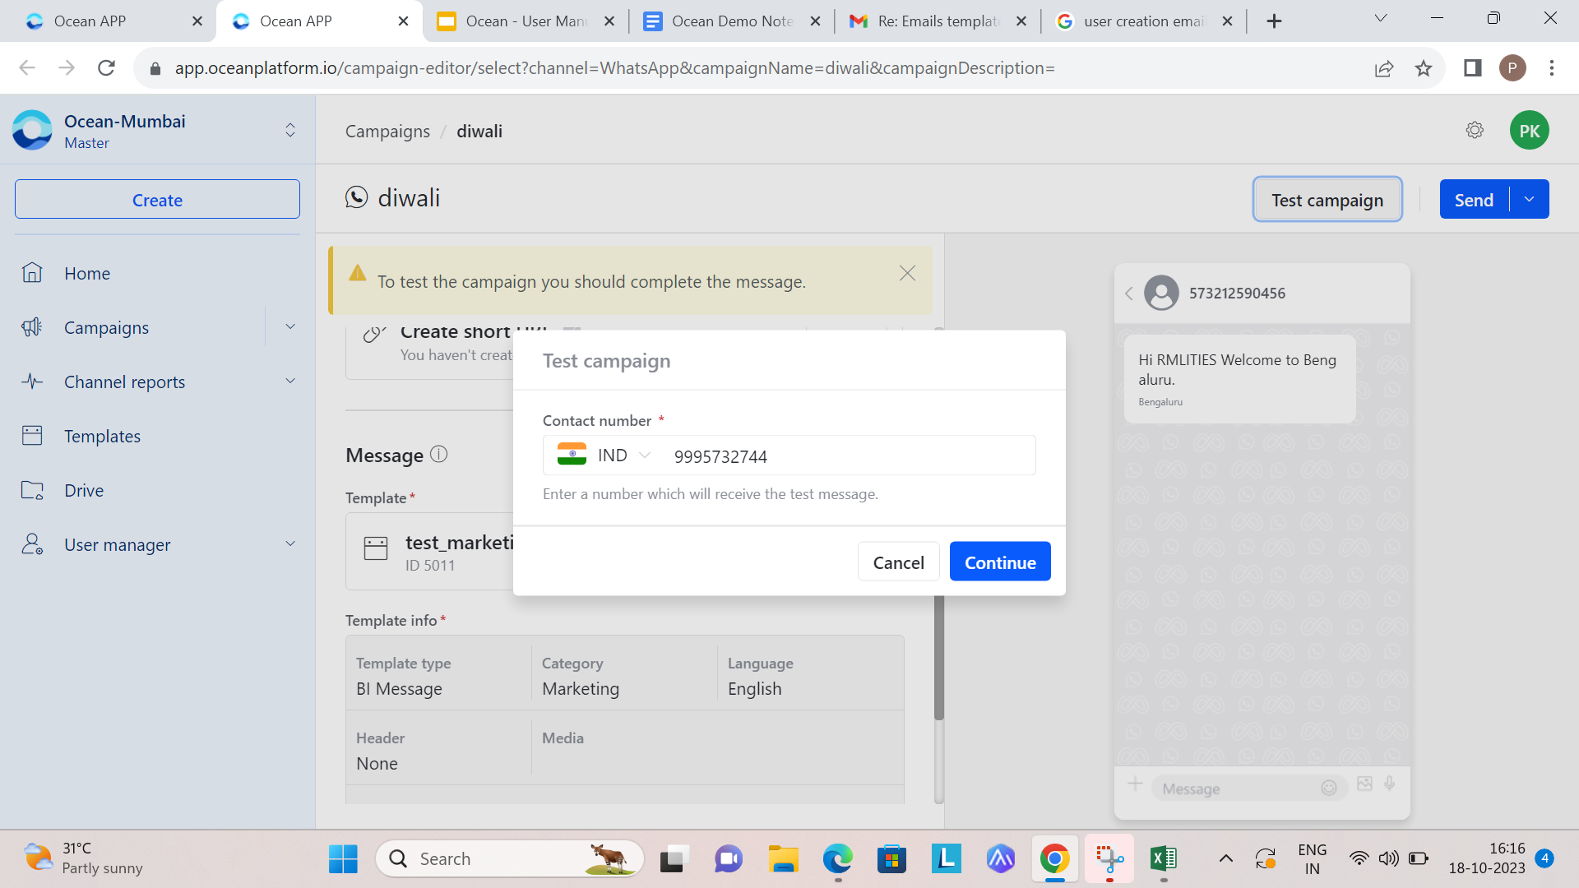The image size is (1579, 888).
Task: Bookmark this page with star icon
Action: 1424,68
